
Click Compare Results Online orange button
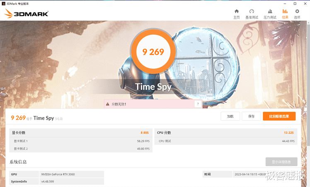coord(279,116)
